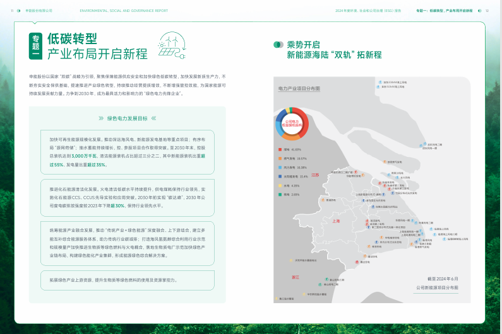Image resolution: width=502 pixels, height=334 pixels.
Task: Click the highlighted 3,000万千瓦 figure
Action: pyautogui.click(x=84, y=155)
